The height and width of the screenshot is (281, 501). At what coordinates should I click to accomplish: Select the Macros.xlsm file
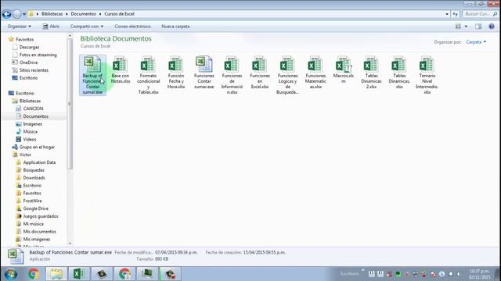point(343,70)
